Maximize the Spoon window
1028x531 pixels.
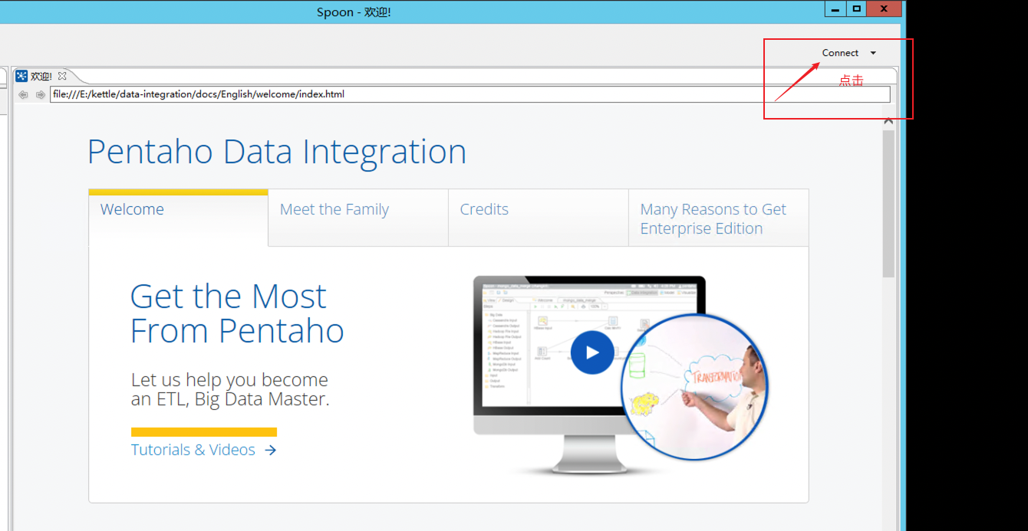[x=856, y=8]
